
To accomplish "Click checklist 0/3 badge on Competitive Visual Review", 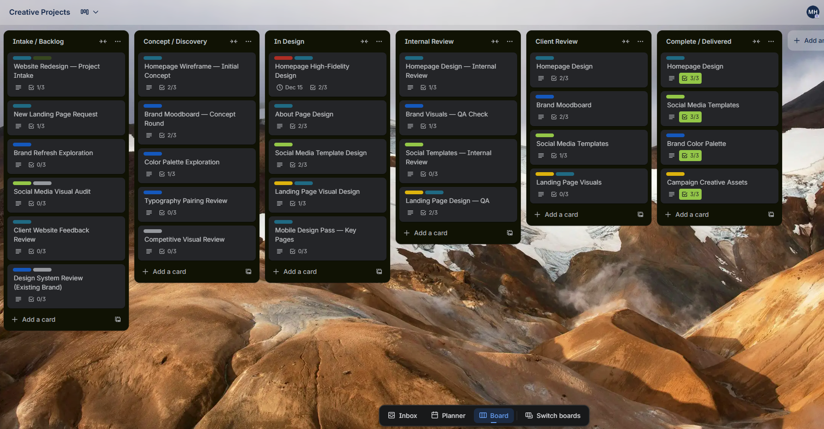I will (x=167, y=251).
